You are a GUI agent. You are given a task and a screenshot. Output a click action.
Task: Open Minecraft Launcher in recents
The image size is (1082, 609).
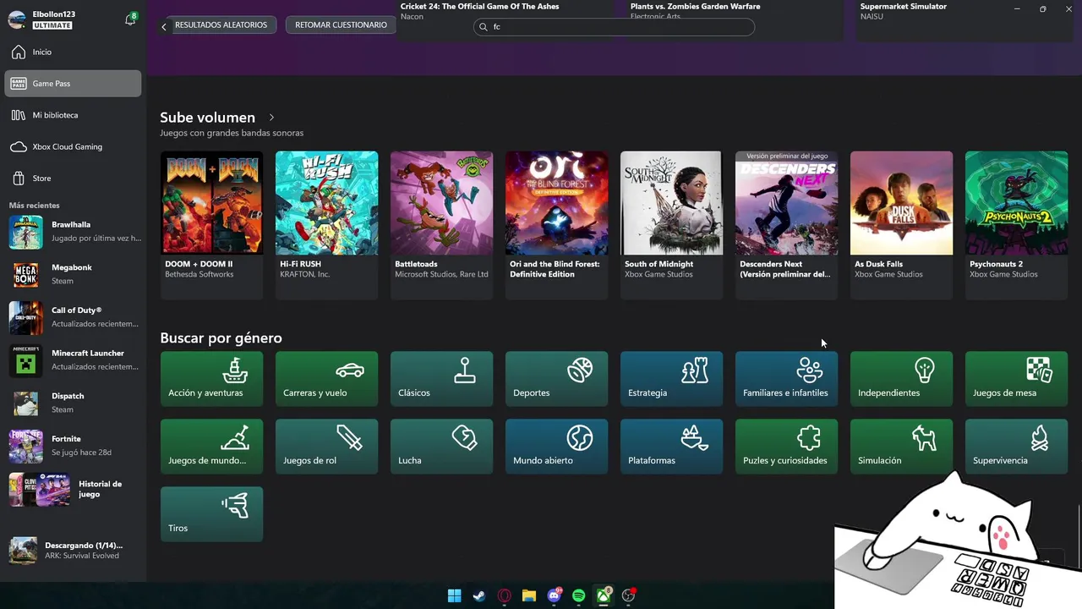(74, 360)
